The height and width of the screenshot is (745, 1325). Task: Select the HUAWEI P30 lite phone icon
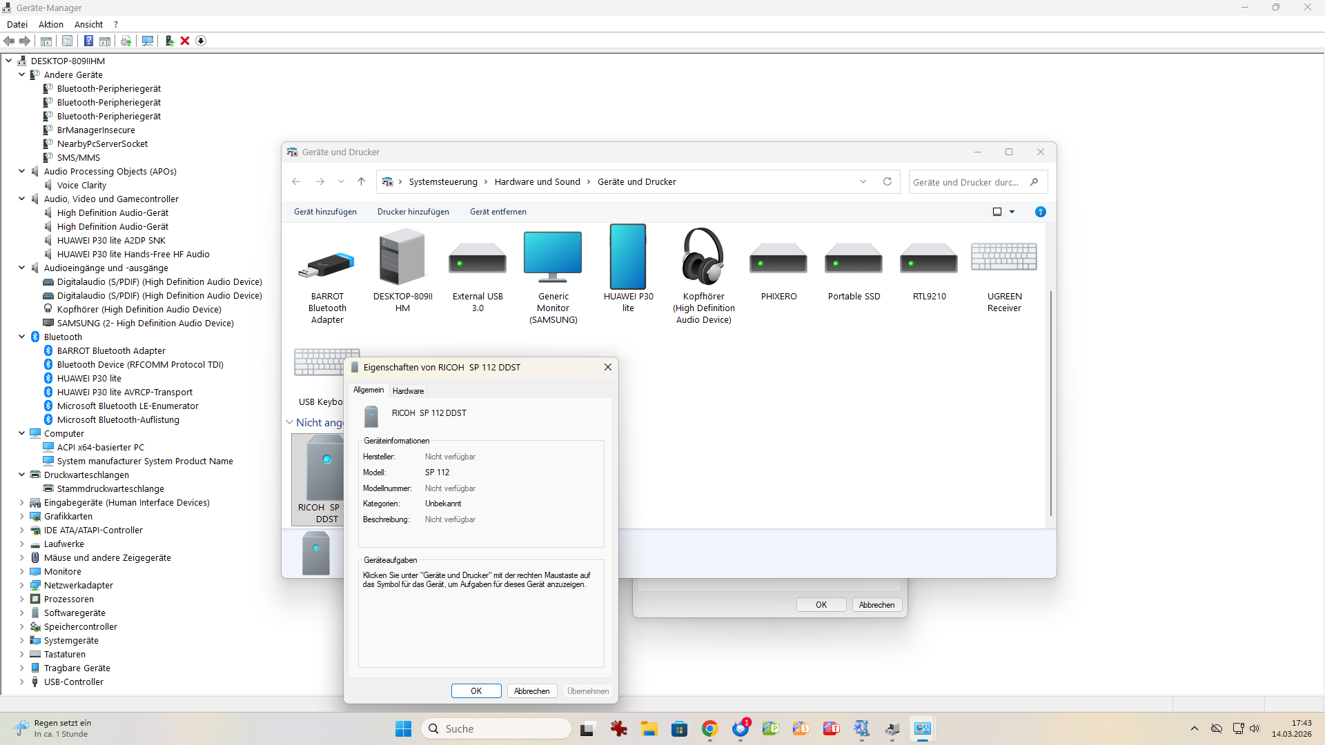tap(628, 257)
